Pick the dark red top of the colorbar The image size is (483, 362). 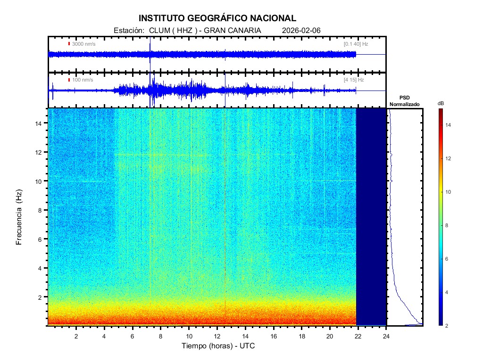pyautogui.click(x=440, y=111)
